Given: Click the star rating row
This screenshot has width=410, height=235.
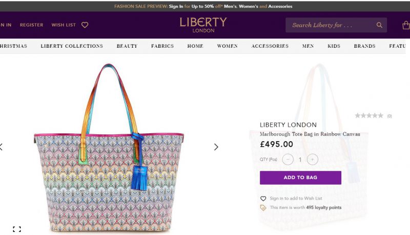Looking at the screenshot, I should pyautogui.click(x=373, y=115).
